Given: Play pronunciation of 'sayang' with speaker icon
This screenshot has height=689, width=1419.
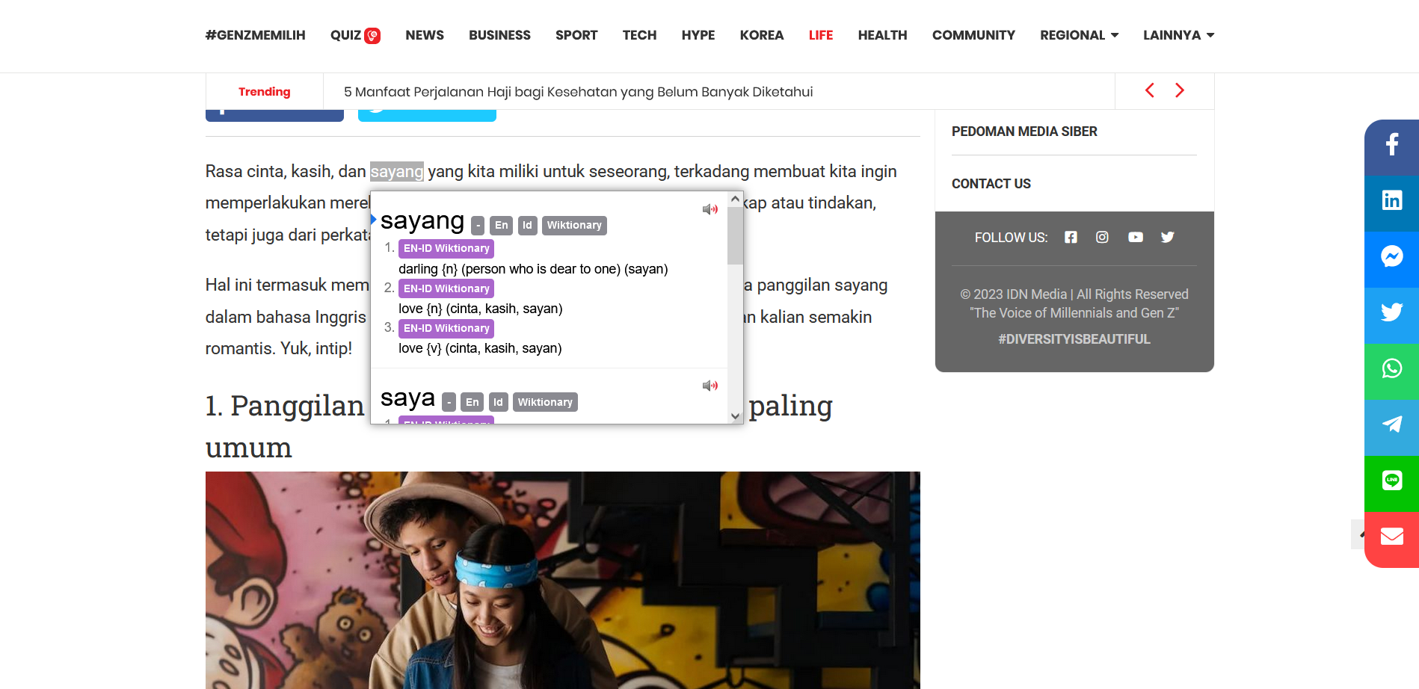Looking at the screenshot, I should pyautogui.click(x=709, y=209).
